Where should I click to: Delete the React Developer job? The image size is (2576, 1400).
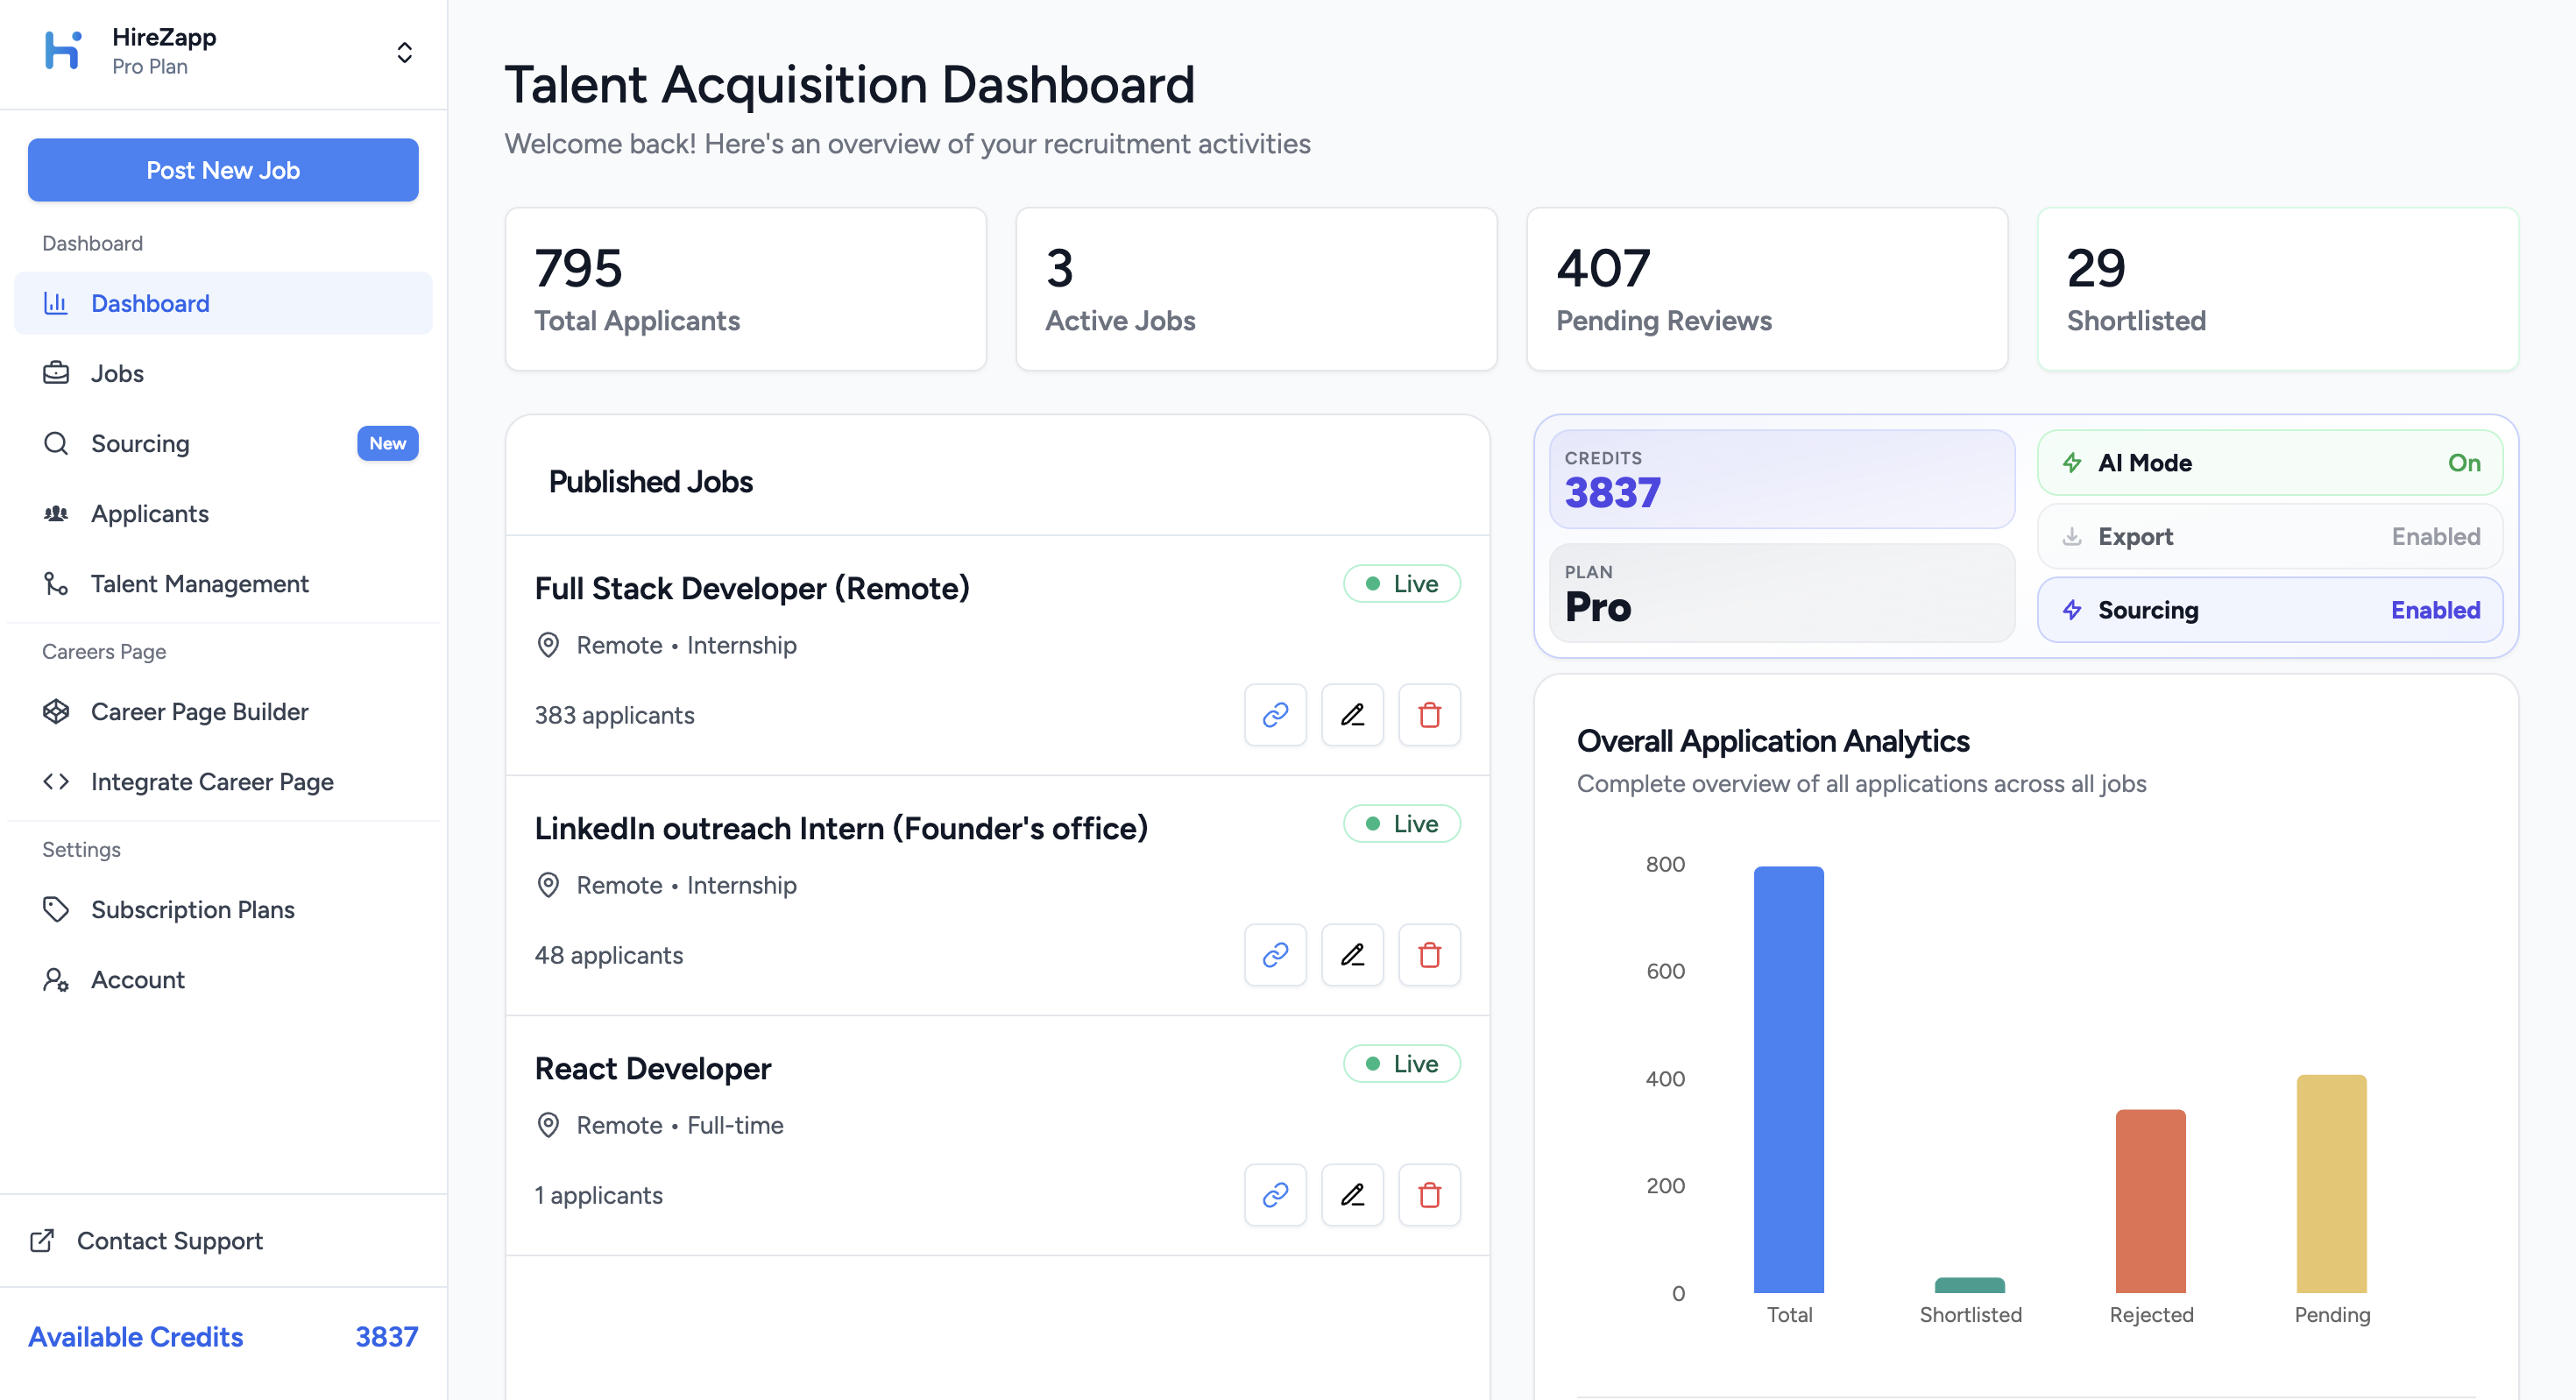(1429, 1195)
